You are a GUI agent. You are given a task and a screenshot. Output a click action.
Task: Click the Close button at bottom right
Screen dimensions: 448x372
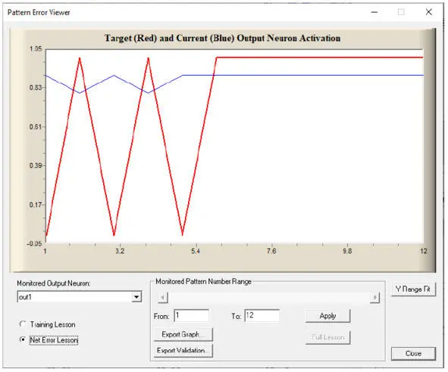[x=413, y=354]
